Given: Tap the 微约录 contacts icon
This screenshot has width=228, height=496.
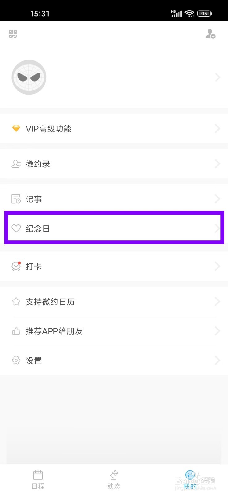Looking at the screenshot, I should [16, 164].
